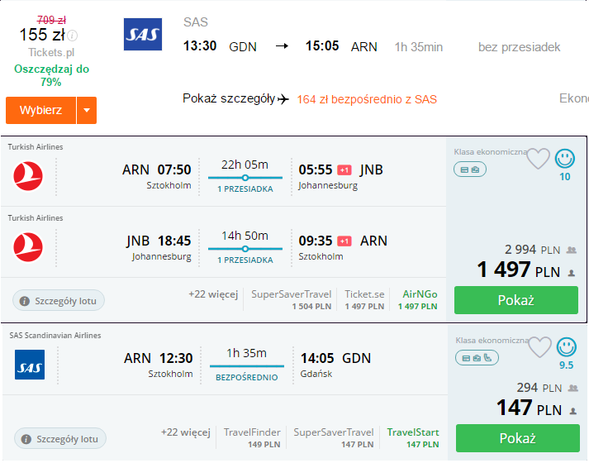Click the SAS logo beside the 13:30 GDN flight

pos(143,34)
